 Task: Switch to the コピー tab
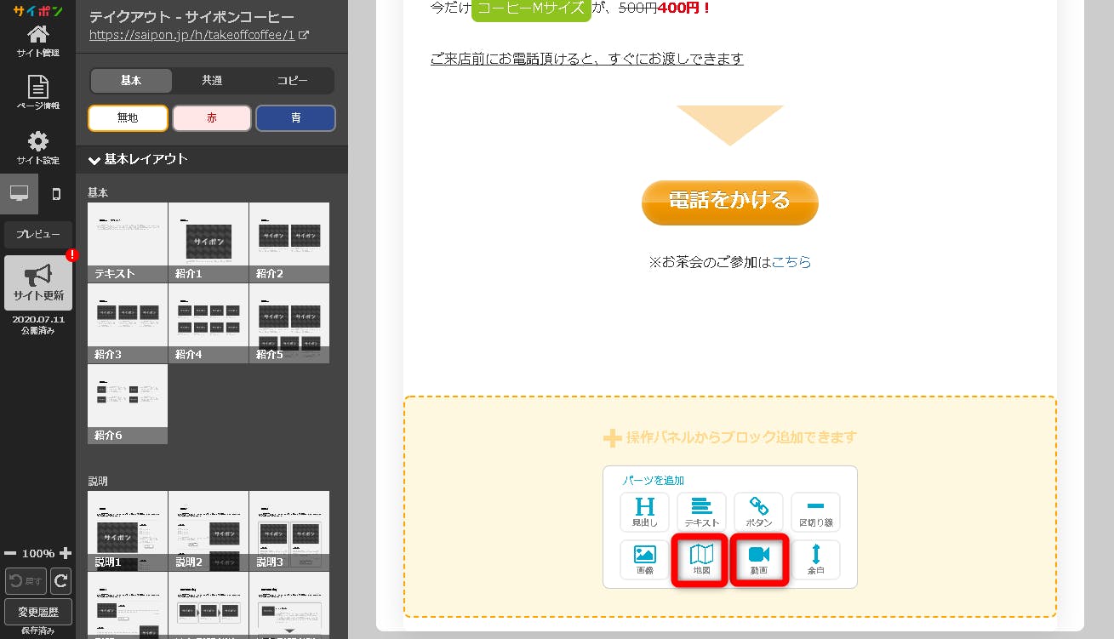(292, 81)
